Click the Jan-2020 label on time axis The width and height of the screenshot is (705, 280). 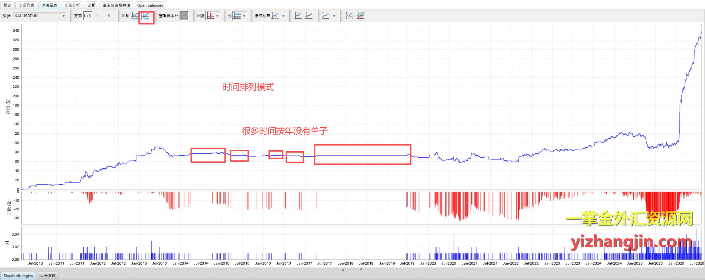coord(428,263)
